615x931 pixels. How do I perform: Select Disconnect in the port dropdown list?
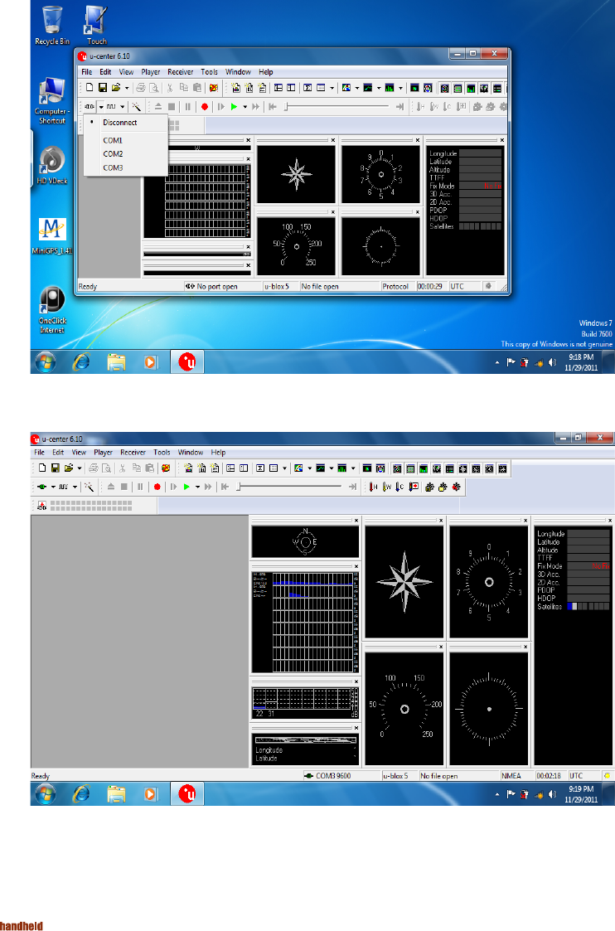[x=120, y=123]
